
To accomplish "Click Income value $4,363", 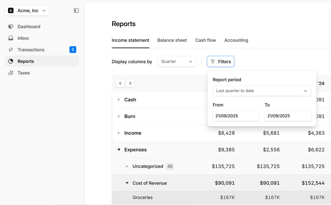I will coord(316,133).
